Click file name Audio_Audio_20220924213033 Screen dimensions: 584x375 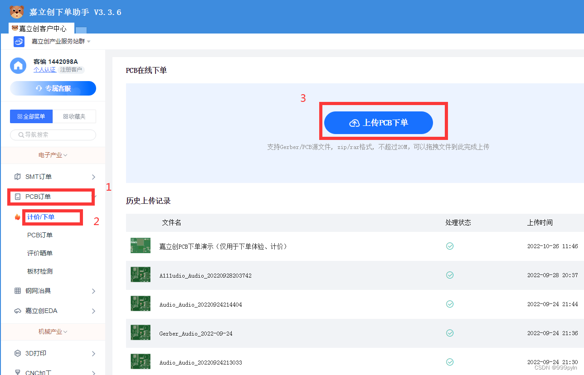(x=200, y=362)
